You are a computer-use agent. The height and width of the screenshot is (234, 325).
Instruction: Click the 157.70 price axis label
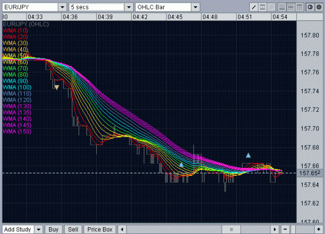pyautogui.click(x=310, y=129)
